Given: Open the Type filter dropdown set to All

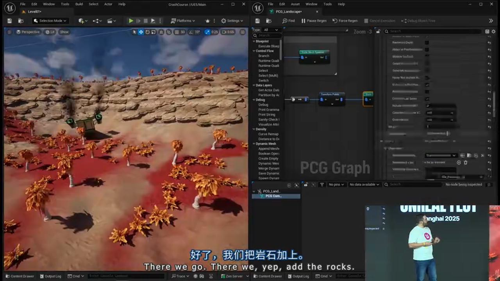Looking at the screenshot, I should [x=270, y=30].
